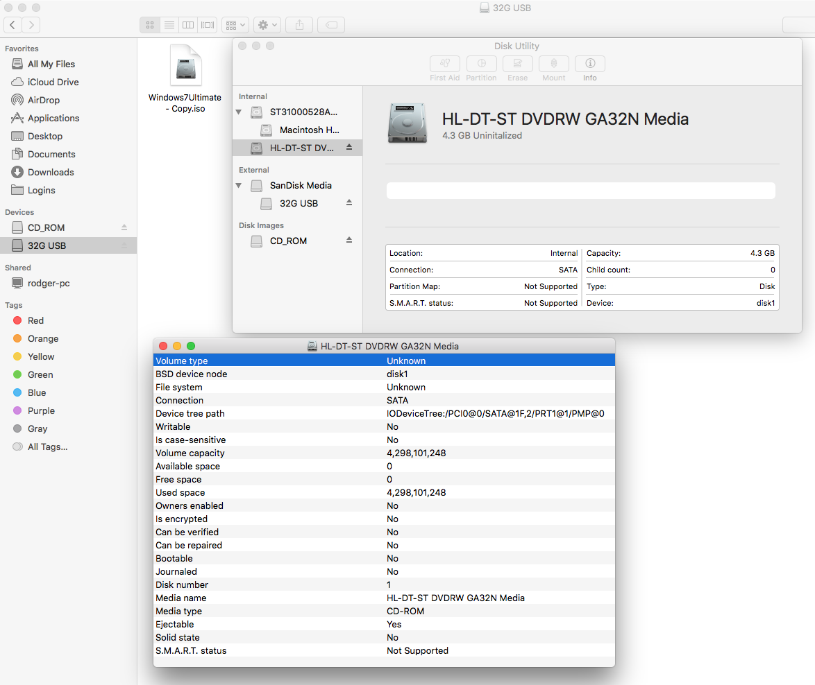Click the large DVDRW disk icon

pyautogui.click(x=407, y=123)
